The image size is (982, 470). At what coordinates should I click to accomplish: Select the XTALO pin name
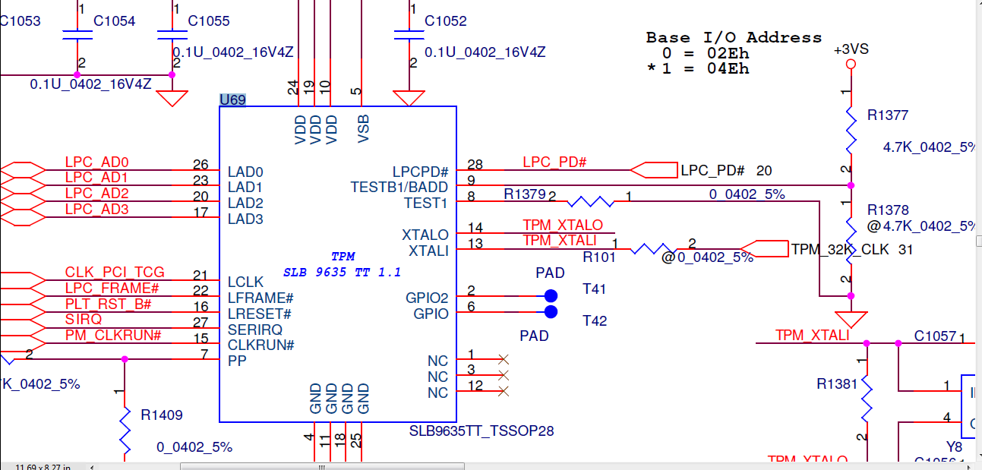tap(425, 235)
